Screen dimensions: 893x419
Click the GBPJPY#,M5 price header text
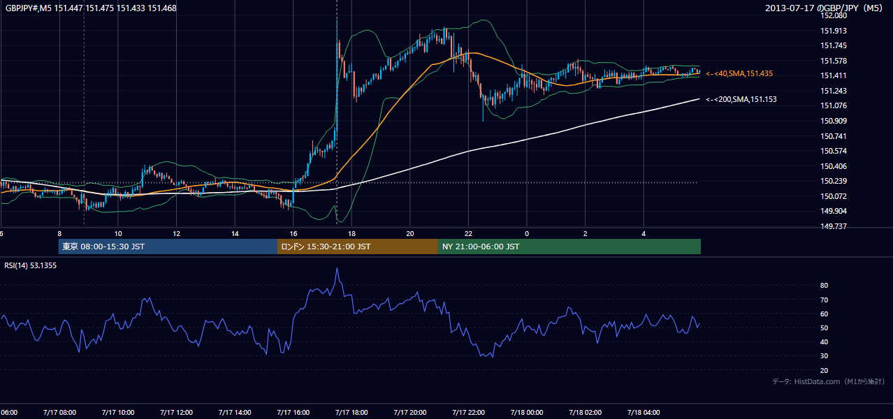pos(89,8)
